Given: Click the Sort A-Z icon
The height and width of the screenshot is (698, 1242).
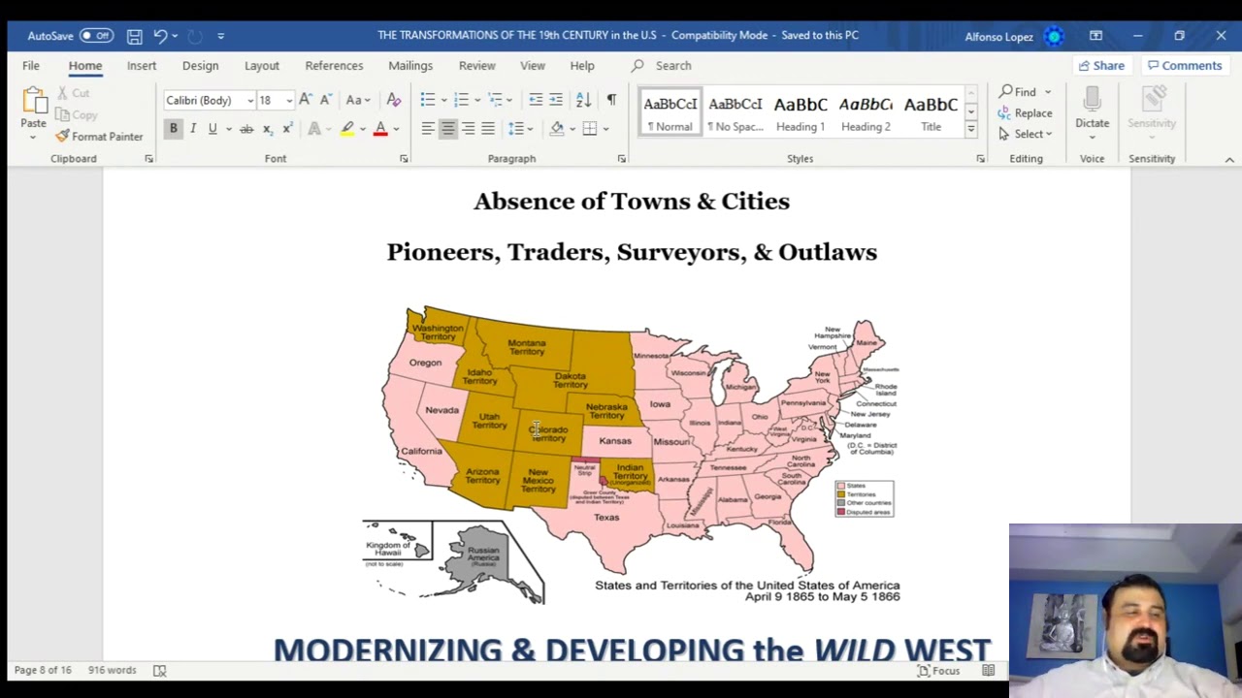Looking at the screenshot, I should 583,100.
